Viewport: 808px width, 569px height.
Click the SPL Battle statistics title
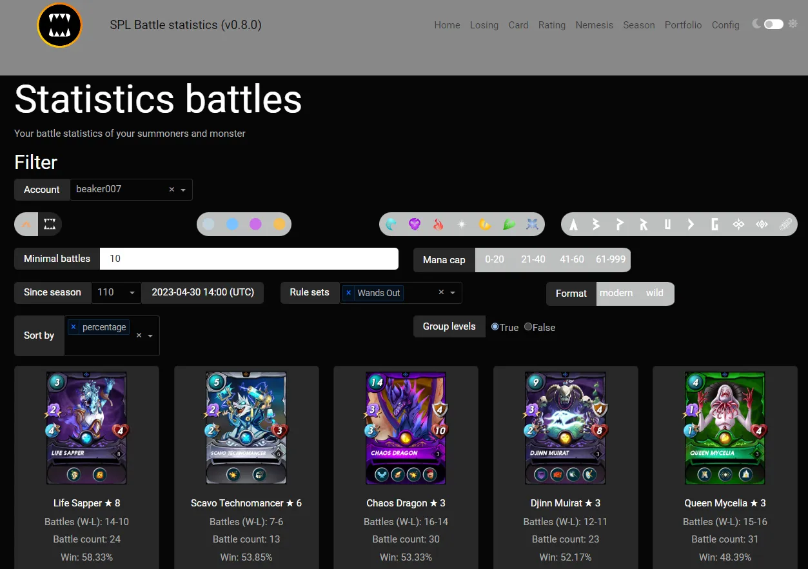click(x=186, y=25)
